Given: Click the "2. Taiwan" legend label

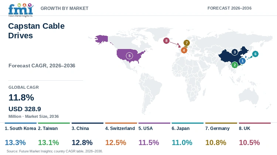Looking at the screenshot, I should [x=48, y=128].
